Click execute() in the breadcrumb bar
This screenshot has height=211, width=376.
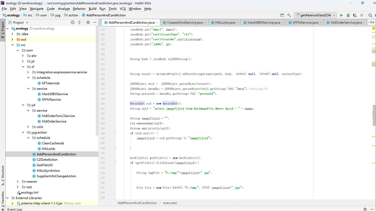tap(170, 203)
